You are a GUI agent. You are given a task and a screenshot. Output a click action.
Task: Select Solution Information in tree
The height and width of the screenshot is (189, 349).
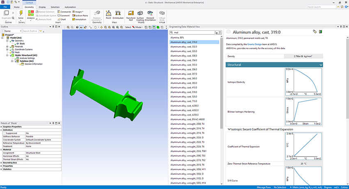coord(34,64)
